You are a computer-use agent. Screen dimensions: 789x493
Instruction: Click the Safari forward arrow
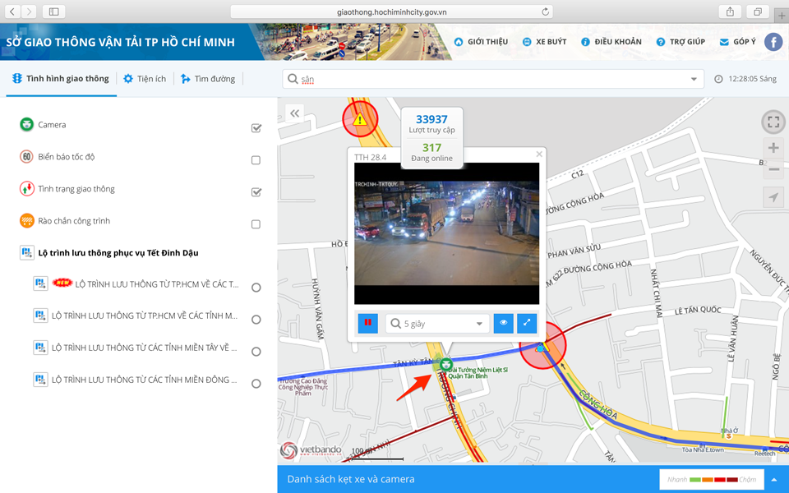point(30,12)
